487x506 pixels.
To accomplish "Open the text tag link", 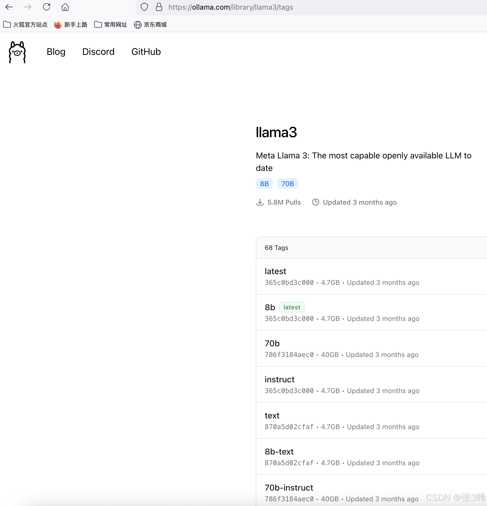I will (272, 416).
